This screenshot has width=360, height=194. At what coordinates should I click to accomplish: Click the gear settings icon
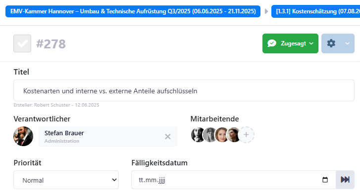click(331, 43)
